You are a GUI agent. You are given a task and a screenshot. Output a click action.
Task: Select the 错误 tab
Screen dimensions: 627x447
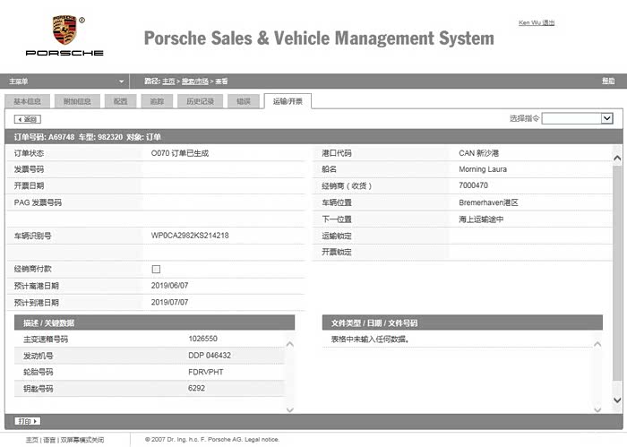click(x=244, y=101)
